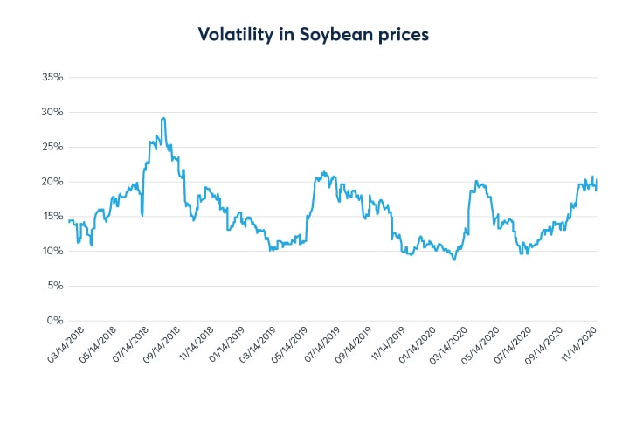Click the 5% y-axis label
Screen dimensions: 629x437
click(x=54, y=286)
